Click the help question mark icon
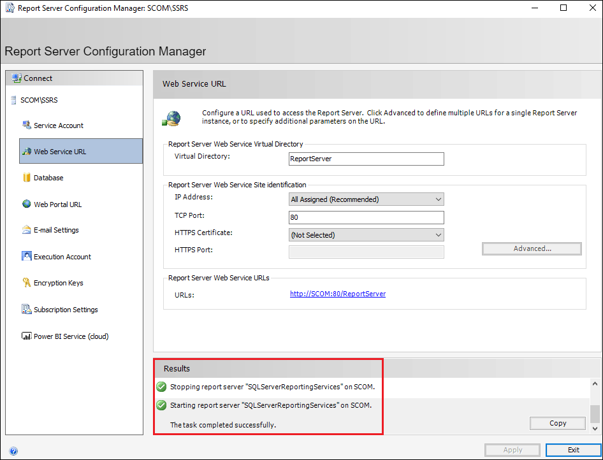Viewport: 603px width, 460px height. tap(13, 451)
